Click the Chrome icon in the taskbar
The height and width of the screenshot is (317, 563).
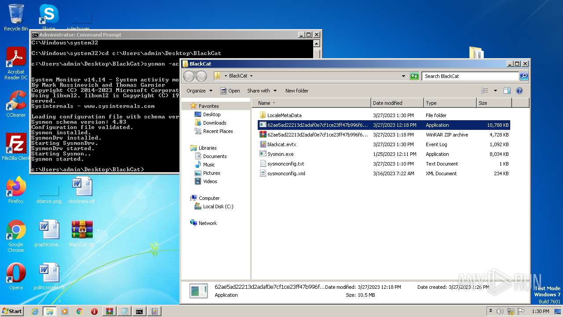(80, 311)
